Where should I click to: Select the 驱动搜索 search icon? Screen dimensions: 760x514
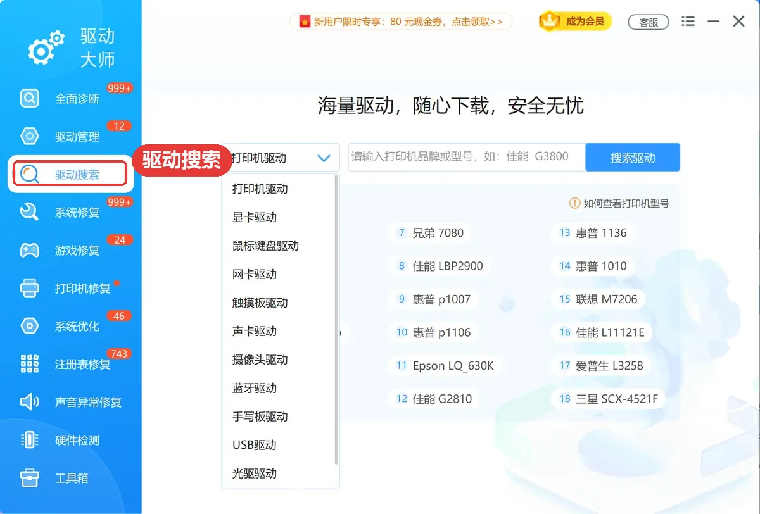(x=30, y=174)
